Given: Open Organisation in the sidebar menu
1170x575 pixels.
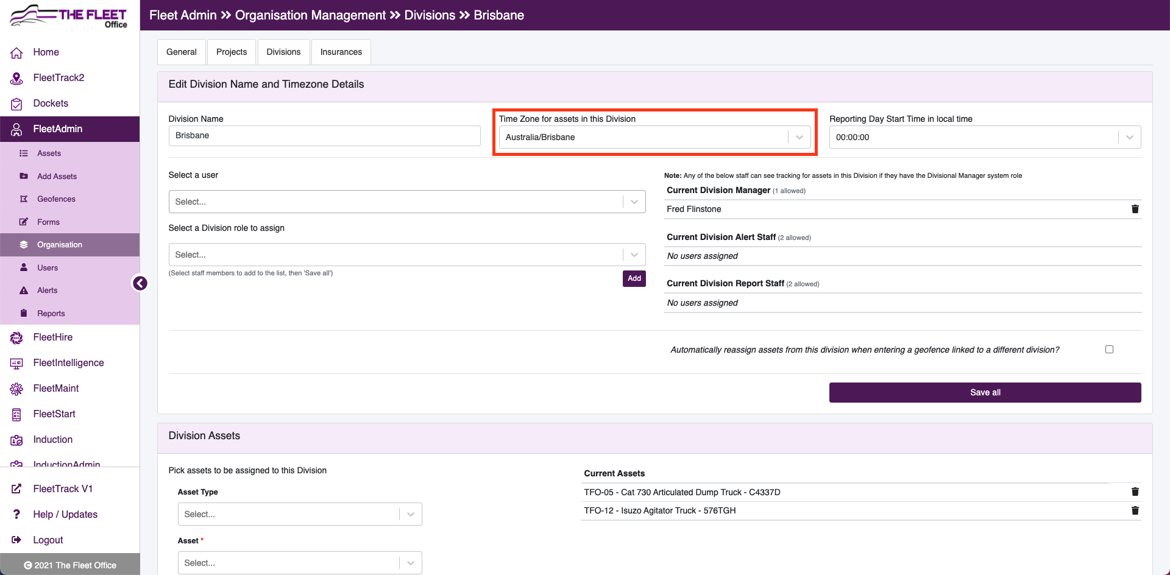Looking at the screenshot, I should click(x=69, y=245).
